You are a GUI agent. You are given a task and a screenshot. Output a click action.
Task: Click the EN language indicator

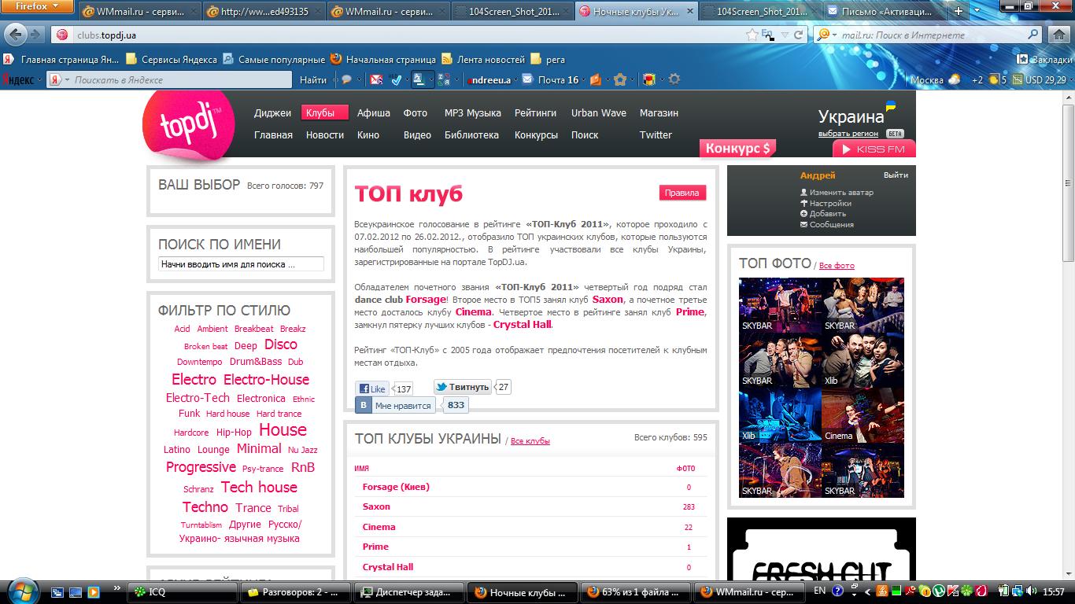click(x=819, y=591)
